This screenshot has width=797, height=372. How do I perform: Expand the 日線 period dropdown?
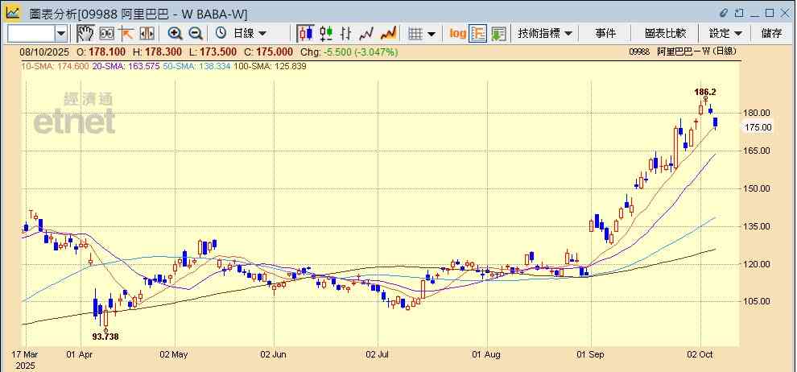tap(242, 33)
